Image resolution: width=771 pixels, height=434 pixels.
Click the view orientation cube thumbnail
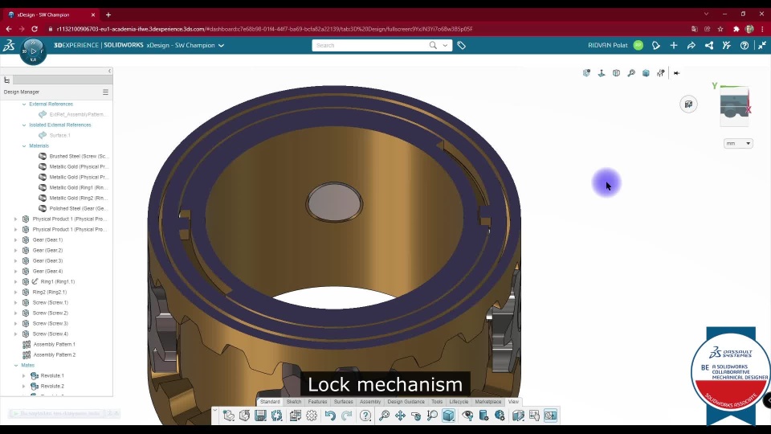click(x=734, y=106)
